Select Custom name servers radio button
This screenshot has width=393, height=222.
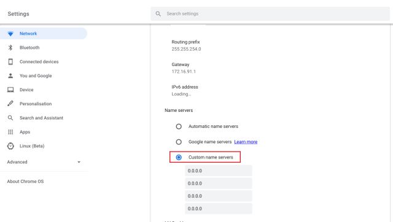(179, 157)
